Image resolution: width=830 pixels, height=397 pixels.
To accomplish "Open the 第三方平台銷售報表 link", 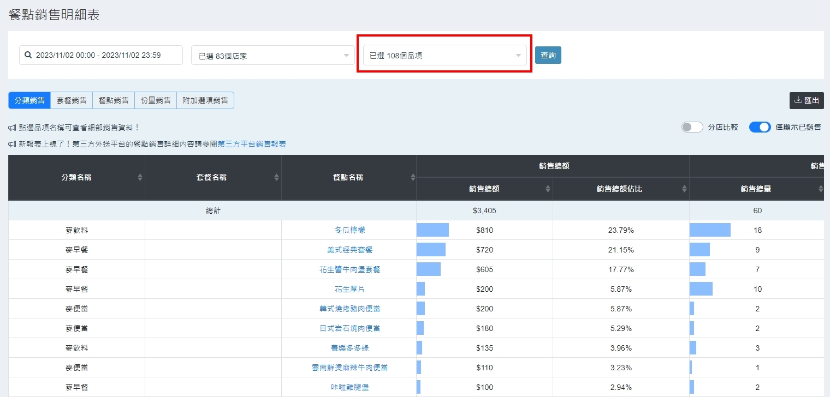I will point(252,144).
